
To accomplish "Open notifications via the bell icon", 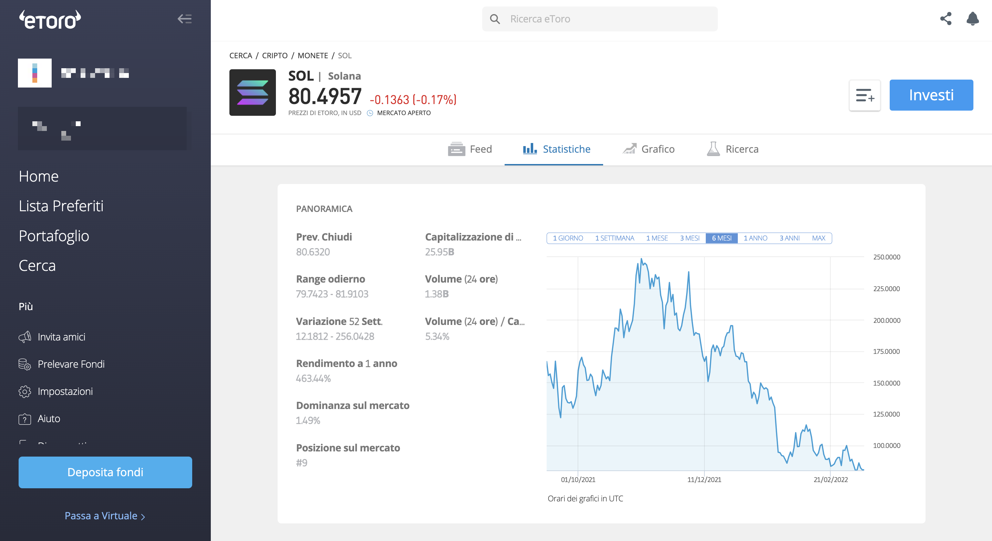I will coord(972,19).
